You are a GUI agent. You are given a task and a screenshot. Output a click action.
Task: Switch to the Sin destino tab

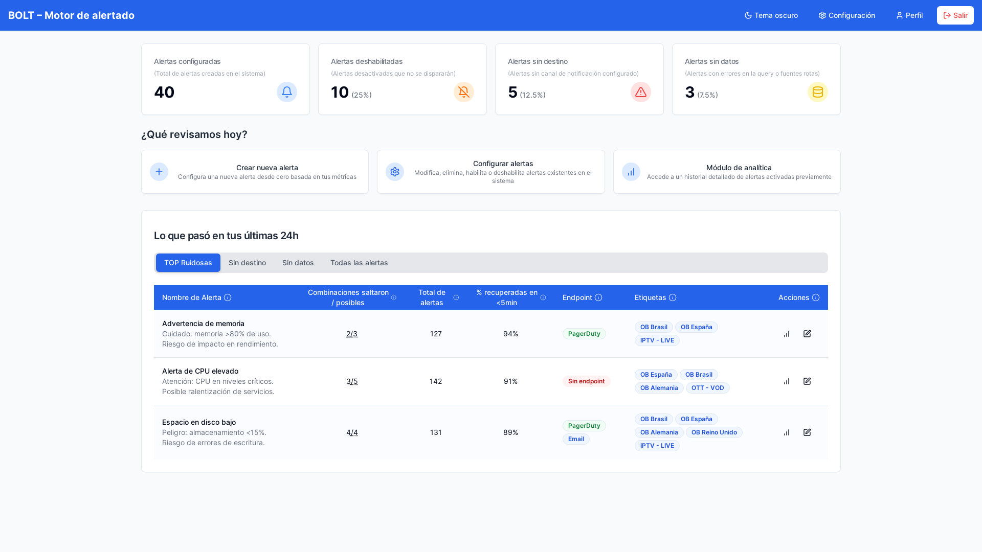click(247, 263)
